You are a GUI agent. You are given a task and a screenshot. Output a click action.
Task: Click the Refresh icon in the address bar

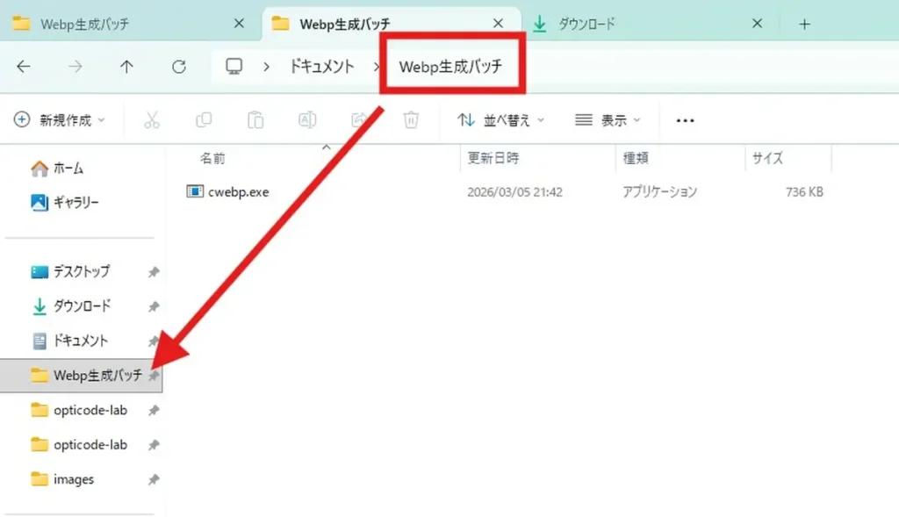tap(179, 66)
